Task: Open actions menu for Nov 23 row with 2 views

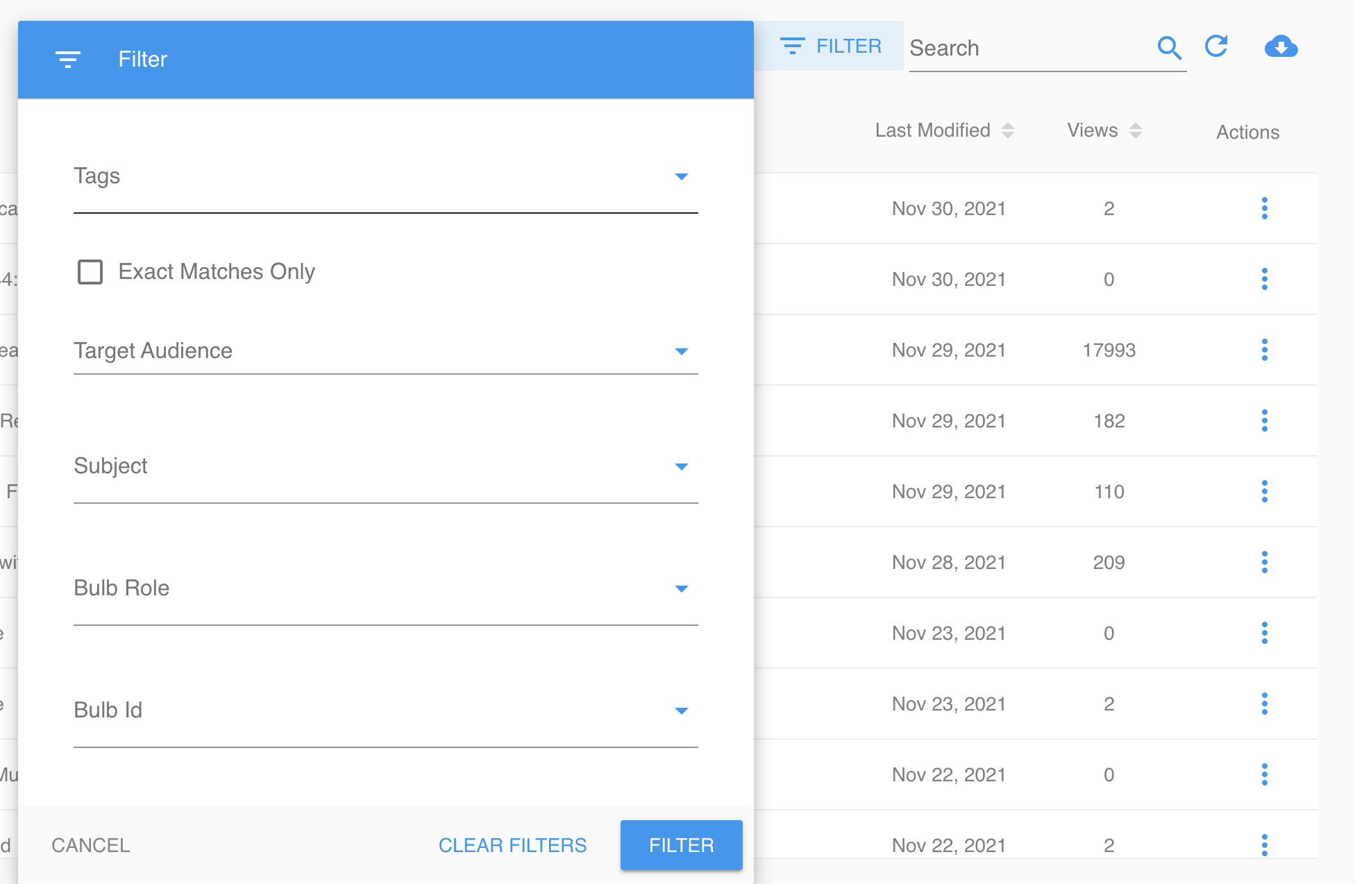Action: (x=1264, y=704)
